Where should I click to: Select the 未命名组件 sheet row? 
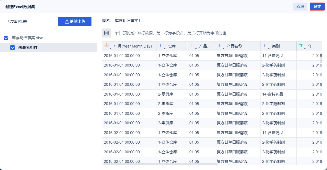click(x=48, y=48)
